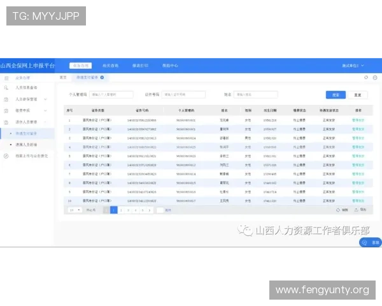Select 相关查询 in the top navigation
The width and height of the screenshot is (382, 306).
[x=110, y=66]
